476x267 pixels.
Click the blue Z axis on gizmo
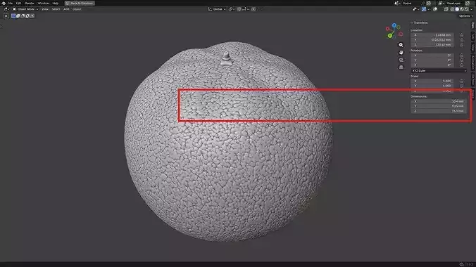pyautogui.click(x=394, y=25)
